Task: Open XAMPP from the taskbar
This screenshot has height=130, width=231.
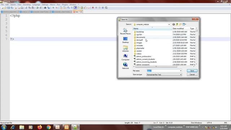Action: point(66,127)
